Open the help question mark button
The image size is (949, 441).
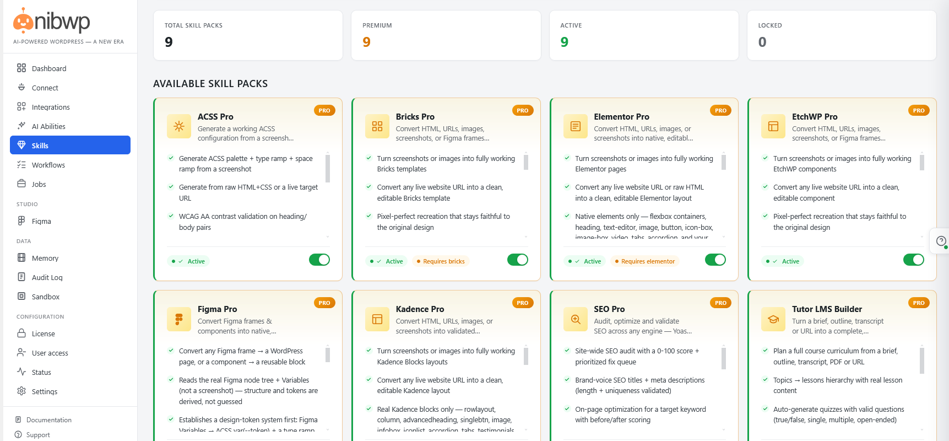coord(941,241)
